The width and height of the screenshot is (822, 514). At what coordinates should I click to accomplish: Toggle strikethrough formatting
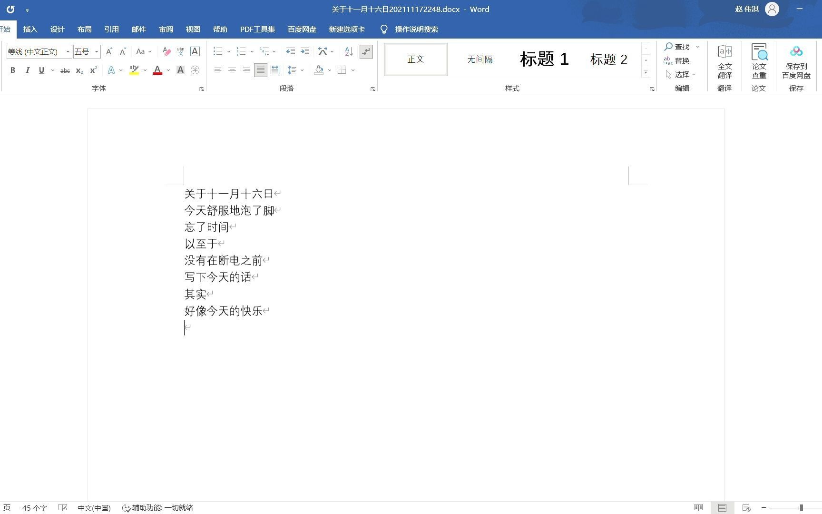65,70
